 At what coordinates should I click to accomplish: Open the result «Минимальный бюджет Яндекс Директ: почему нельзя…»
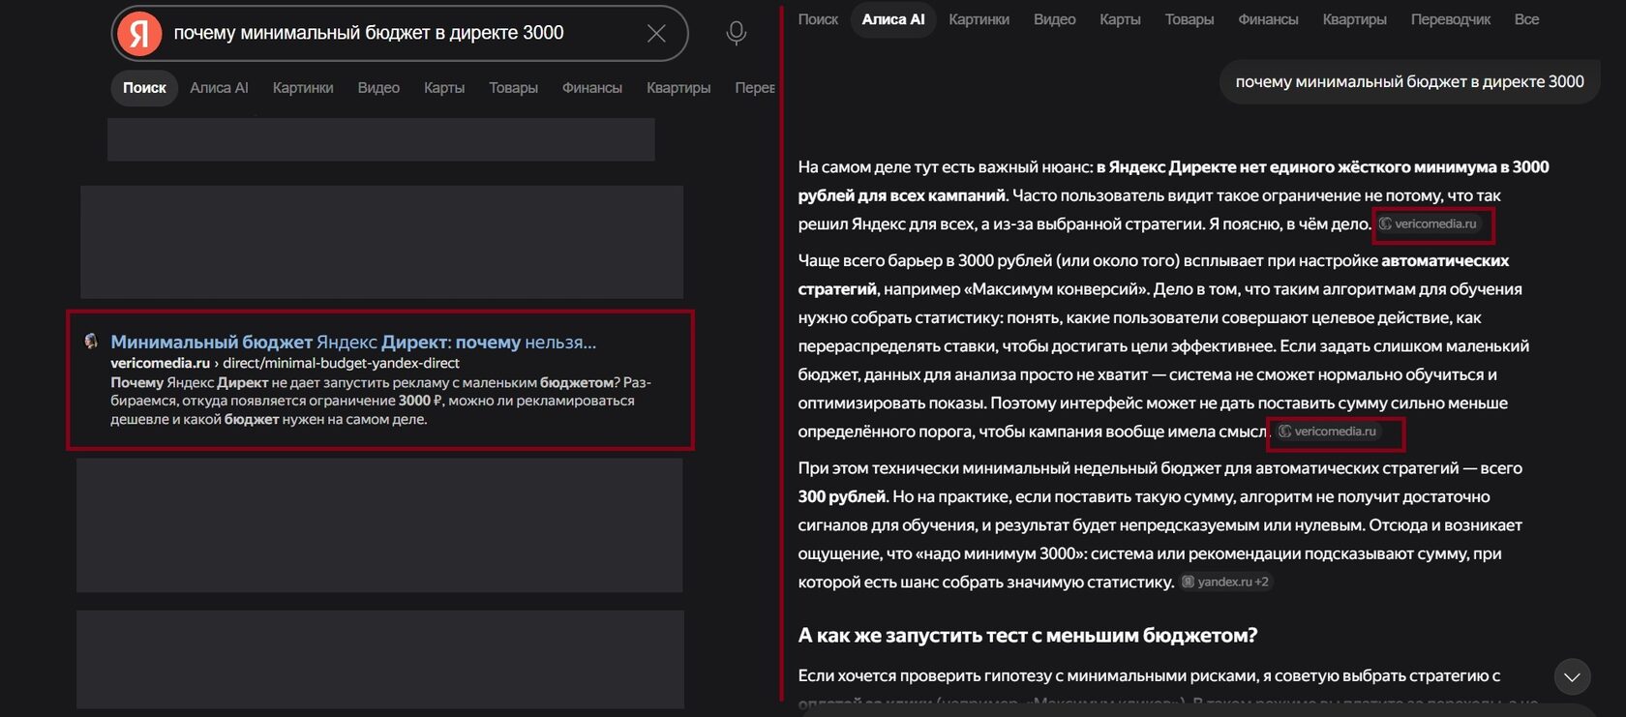353,342
